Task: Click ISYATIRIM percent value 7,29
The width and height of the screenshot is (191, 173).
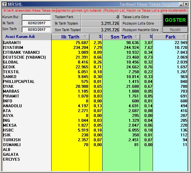Action: pos(98,48)
